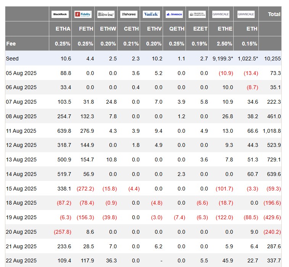Click the ETHA ticker column header

(63, 29)
